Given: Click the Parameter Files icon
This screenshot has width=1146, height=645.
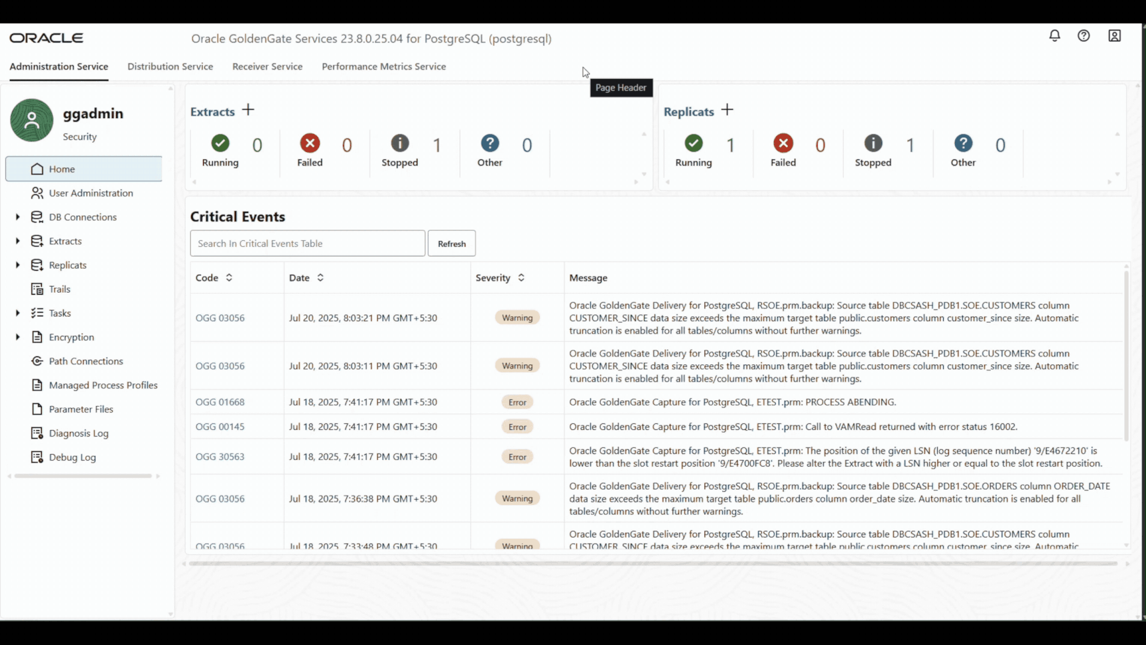Looking at the screenshot, I should 37,409.
